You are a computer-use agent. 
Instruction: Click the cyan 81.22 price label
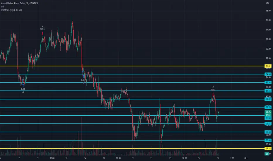click(268, 91)
